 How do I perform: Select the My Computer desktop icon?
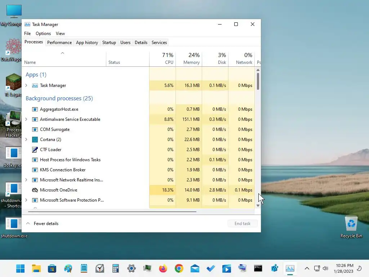[x=11, y=15]
